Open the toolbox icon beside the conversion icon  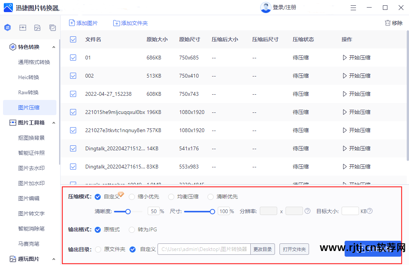click(22, 27)
